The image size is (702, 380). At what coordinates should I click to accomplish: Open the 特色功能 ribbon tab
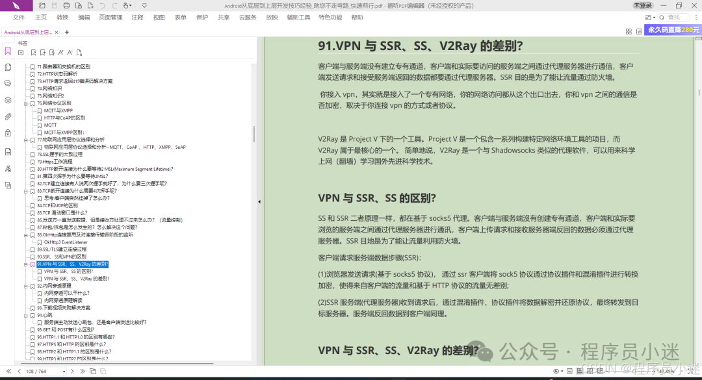click(x=330, y=18)
